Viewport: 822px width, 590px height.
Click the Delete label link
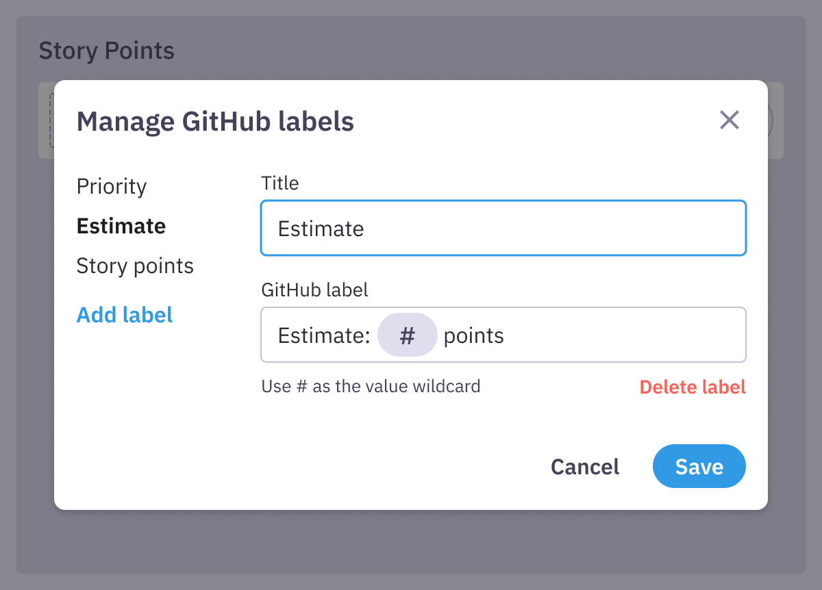point(693,387)
